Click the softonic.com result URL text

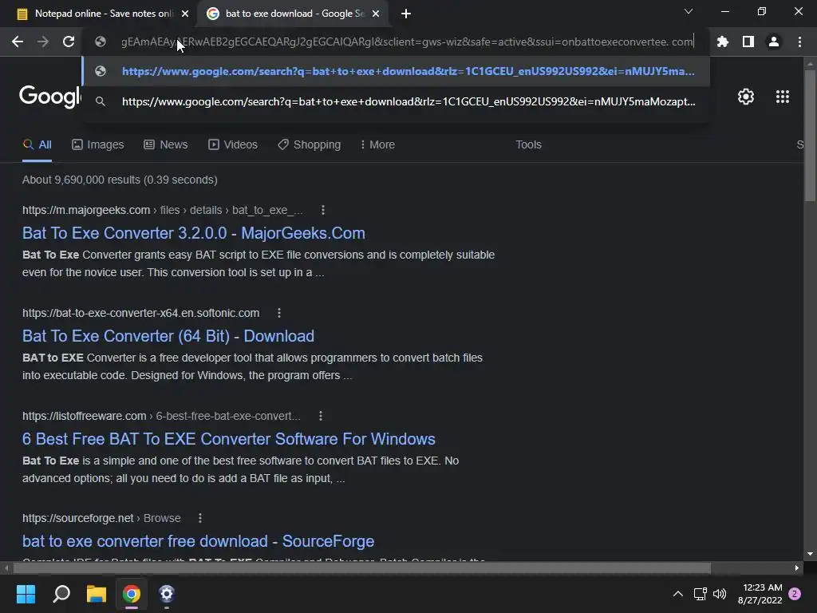(140, 313)
